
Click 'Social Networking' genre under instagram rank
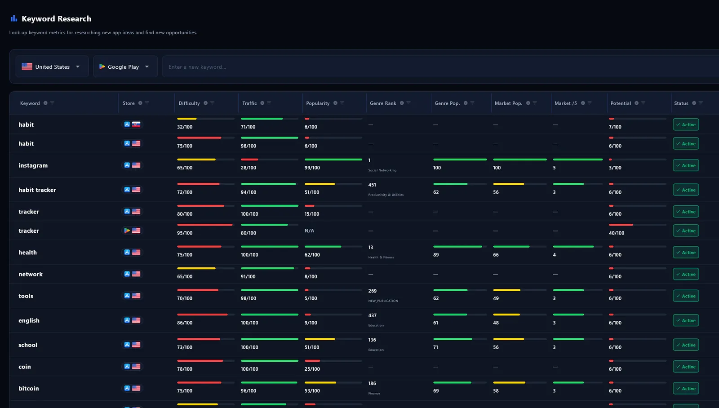click(x=382, y=170)
